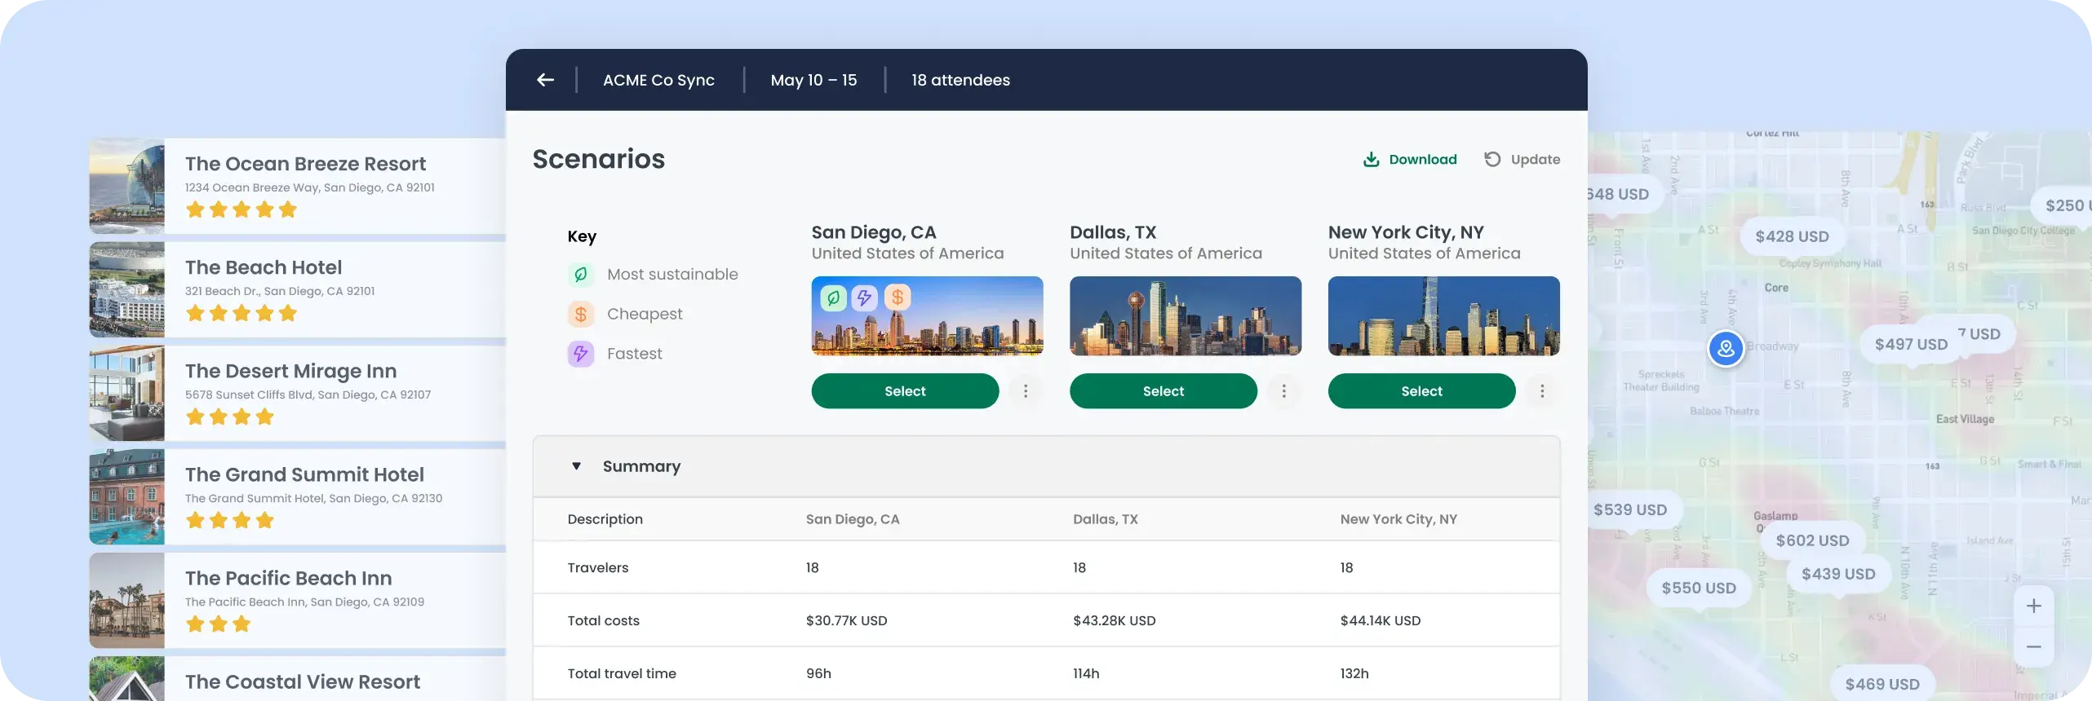
Task: Open the San Diego skyline thumbnail
Action: click(927, 315)
